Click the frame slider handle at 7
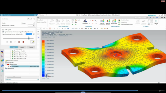The image size is (166, 93). point(29,38)
